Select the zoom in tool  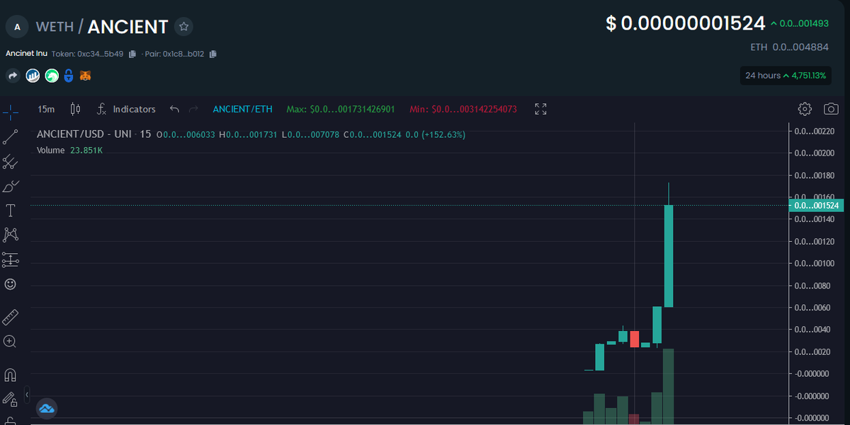click(x=11, y=341)
